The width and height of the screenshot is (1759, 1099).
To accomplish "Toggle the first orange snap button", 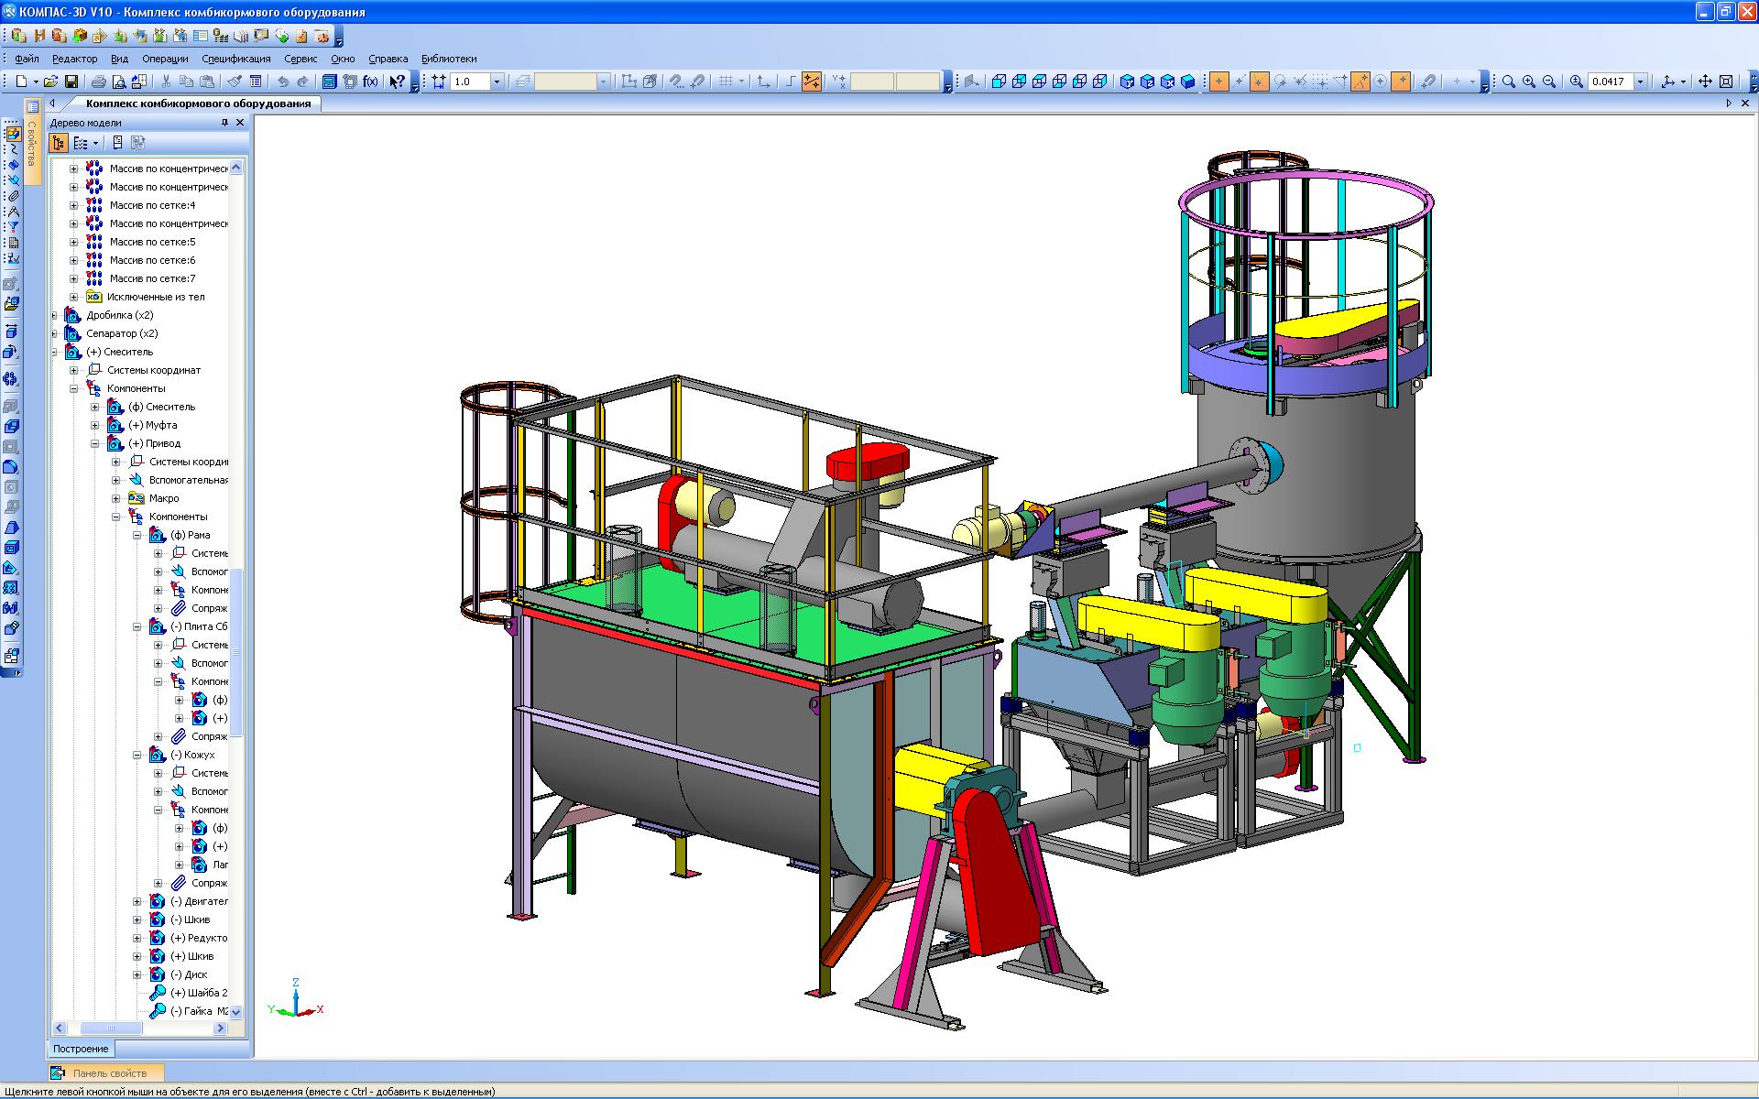I will tap(1219, 82).
